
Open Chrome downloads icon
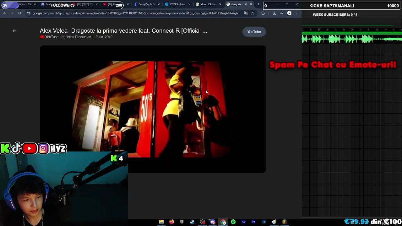(x=274, y=13)
